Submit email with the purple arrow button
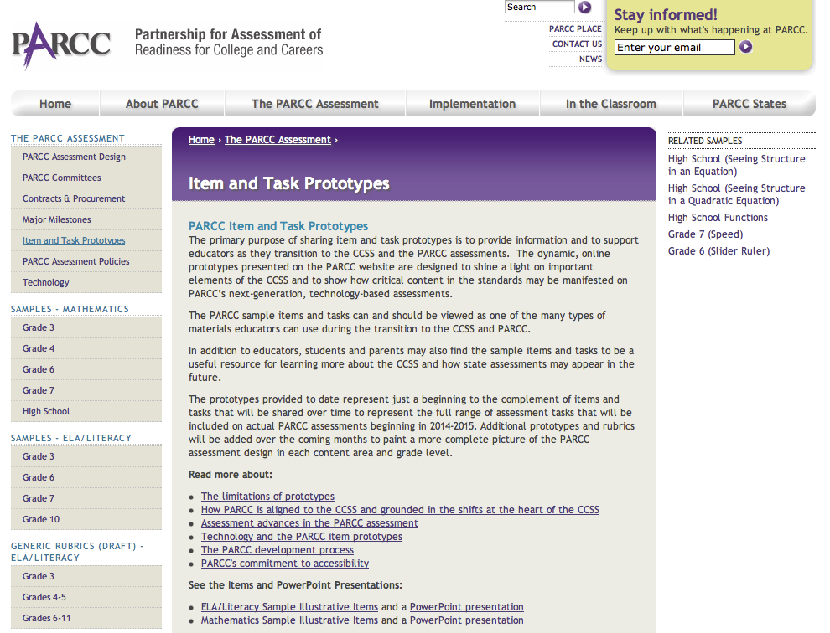 746,47
